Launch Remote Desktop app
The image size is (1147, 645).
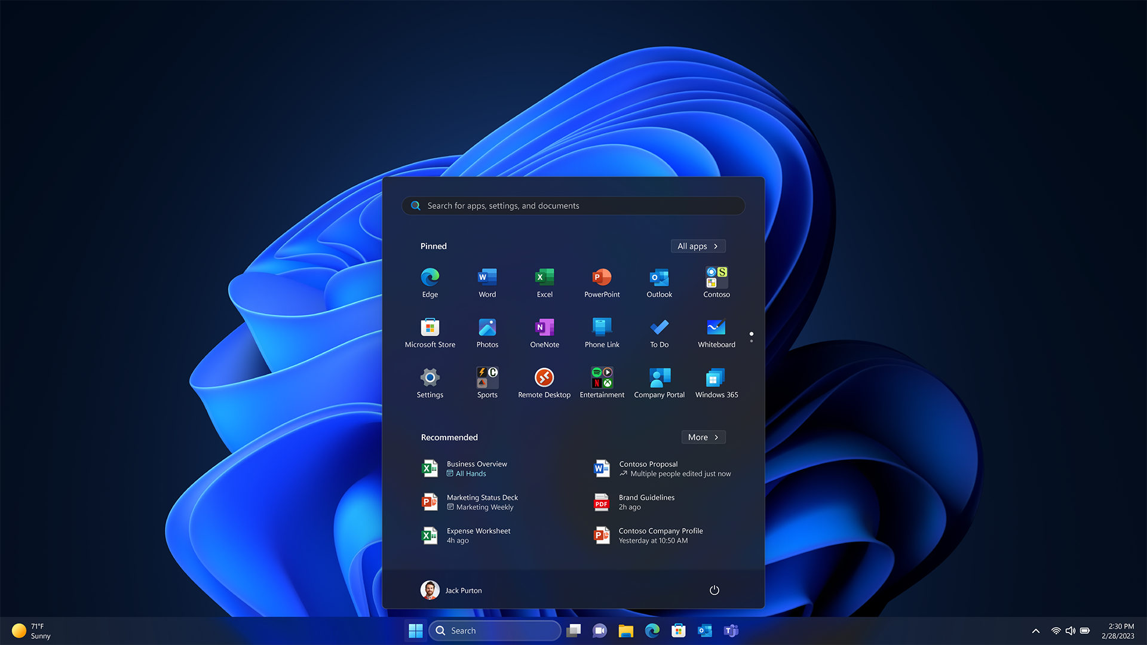(544, 377)
